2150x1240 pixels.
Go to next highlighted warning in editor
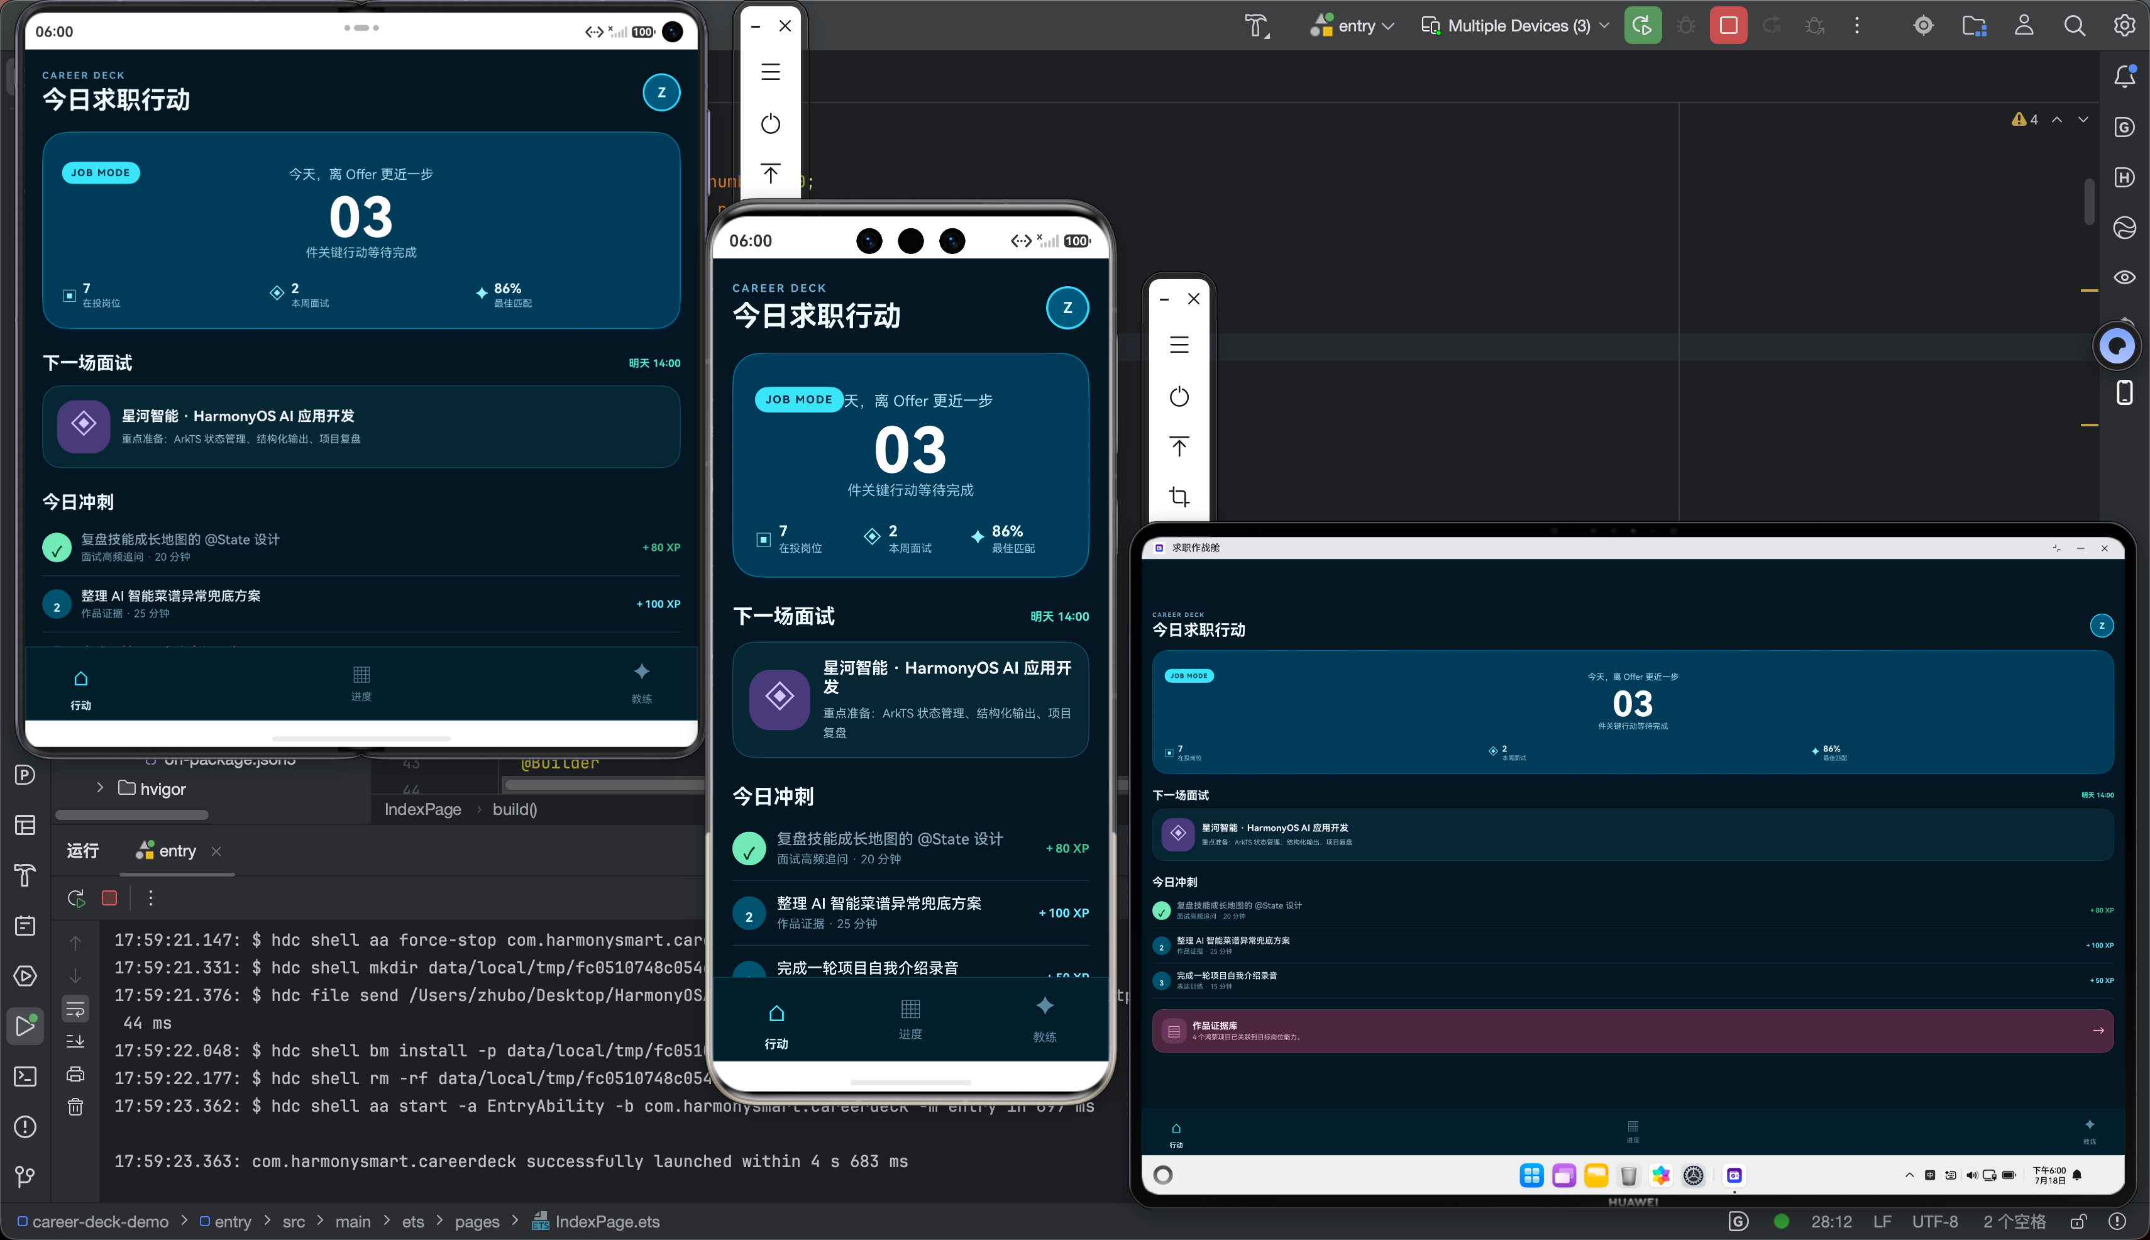coord(2083,119)
